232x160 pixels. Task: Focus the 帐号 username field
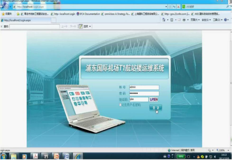point(144,87)
